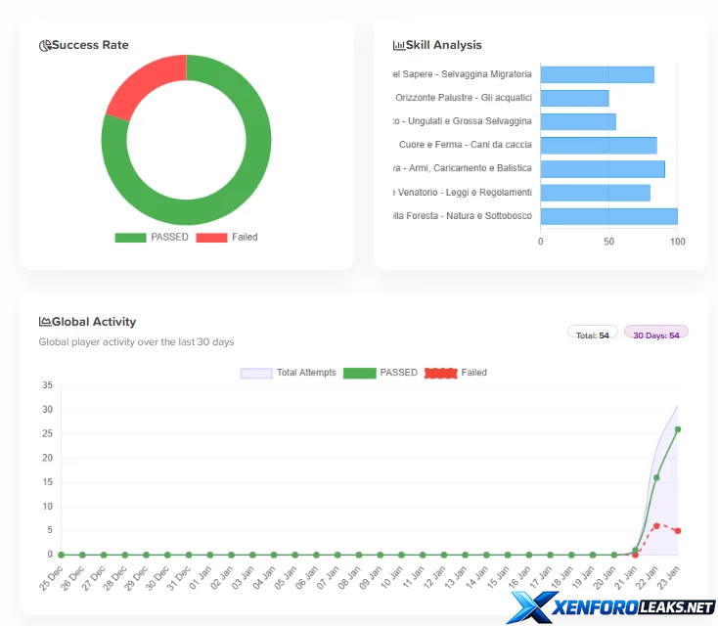Click the Armi, Caricamento e Balistica bar
This screenshot has width=718, height=626.
pos(602,169)
